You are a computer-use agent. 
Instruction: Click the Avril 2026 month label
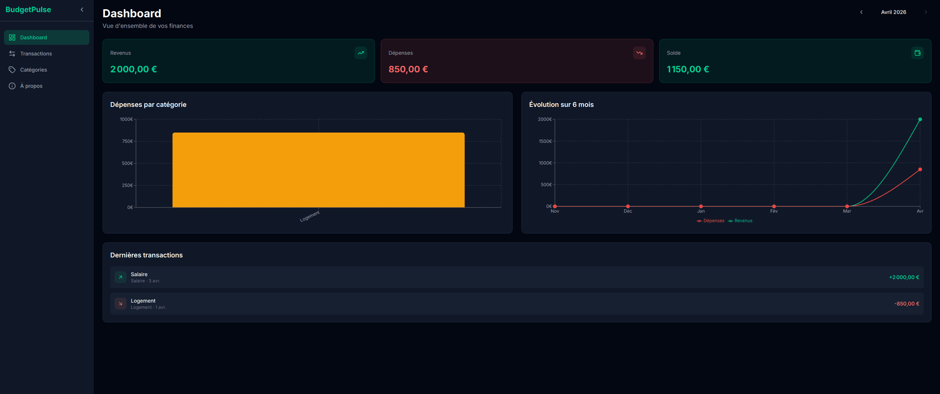point(893,12)
